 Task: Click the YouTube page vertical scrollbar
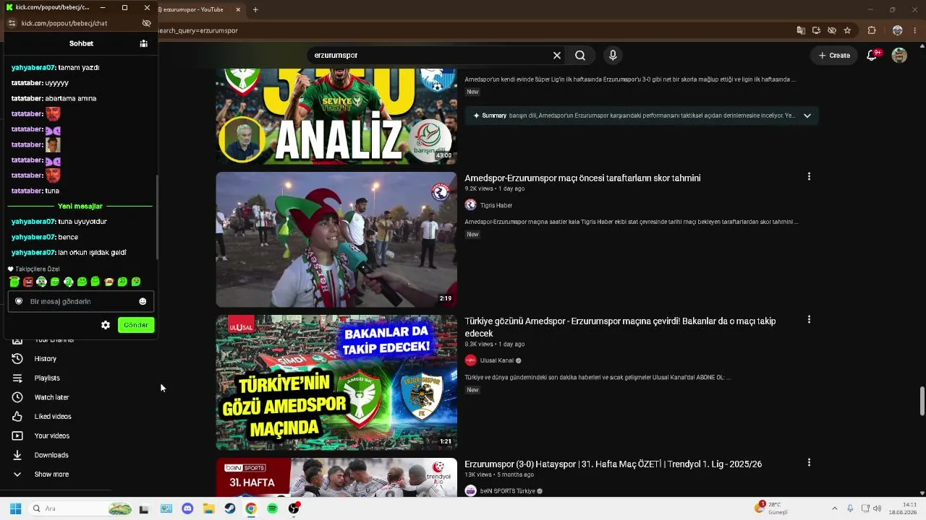pos(922,401)
